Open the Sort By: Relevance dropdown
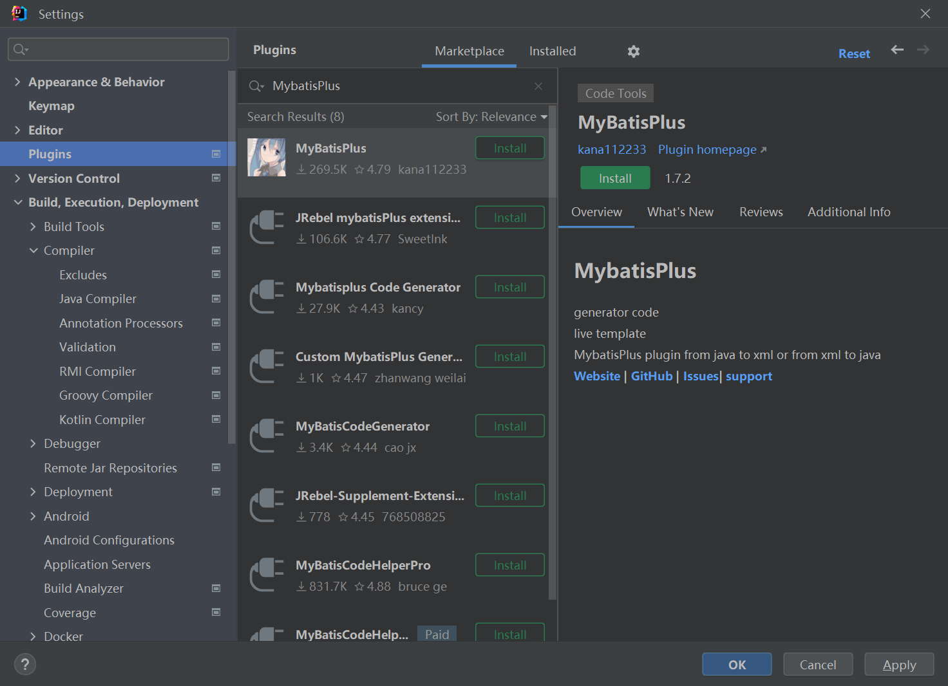The width and height of the screenshot is (948, 686). click(491, 117)
